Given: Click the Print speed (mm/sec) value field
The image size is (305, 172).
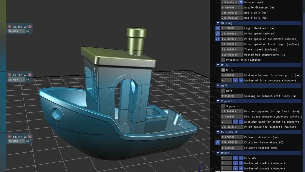Looking at the screenshot, I should point(232,34).
